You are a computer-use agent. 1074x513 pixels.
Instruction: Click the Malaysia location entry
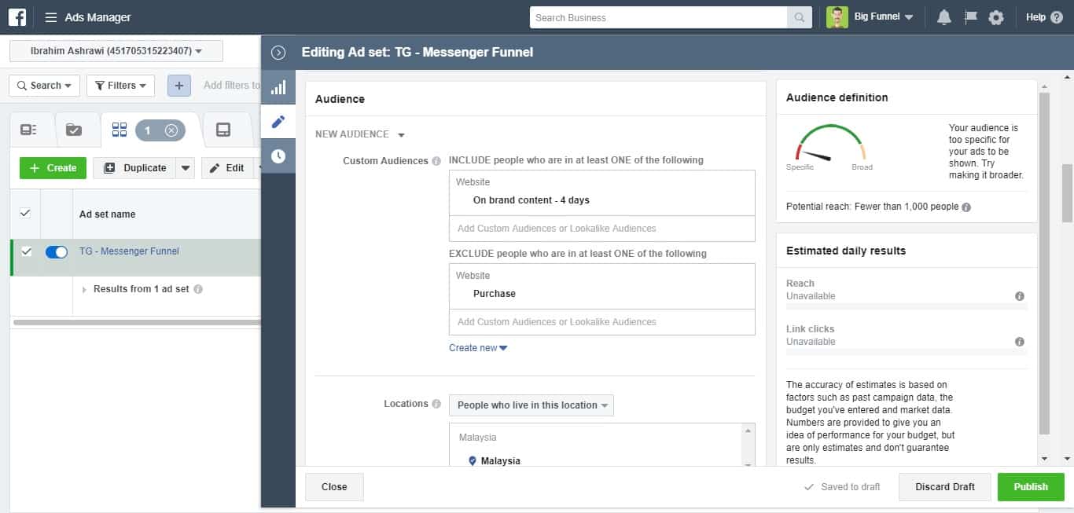(x=501, y=461)
